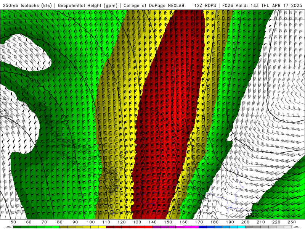
Task: Select the cyan 195–200 kt legend swatch
Action: click(x=241, y=227)
